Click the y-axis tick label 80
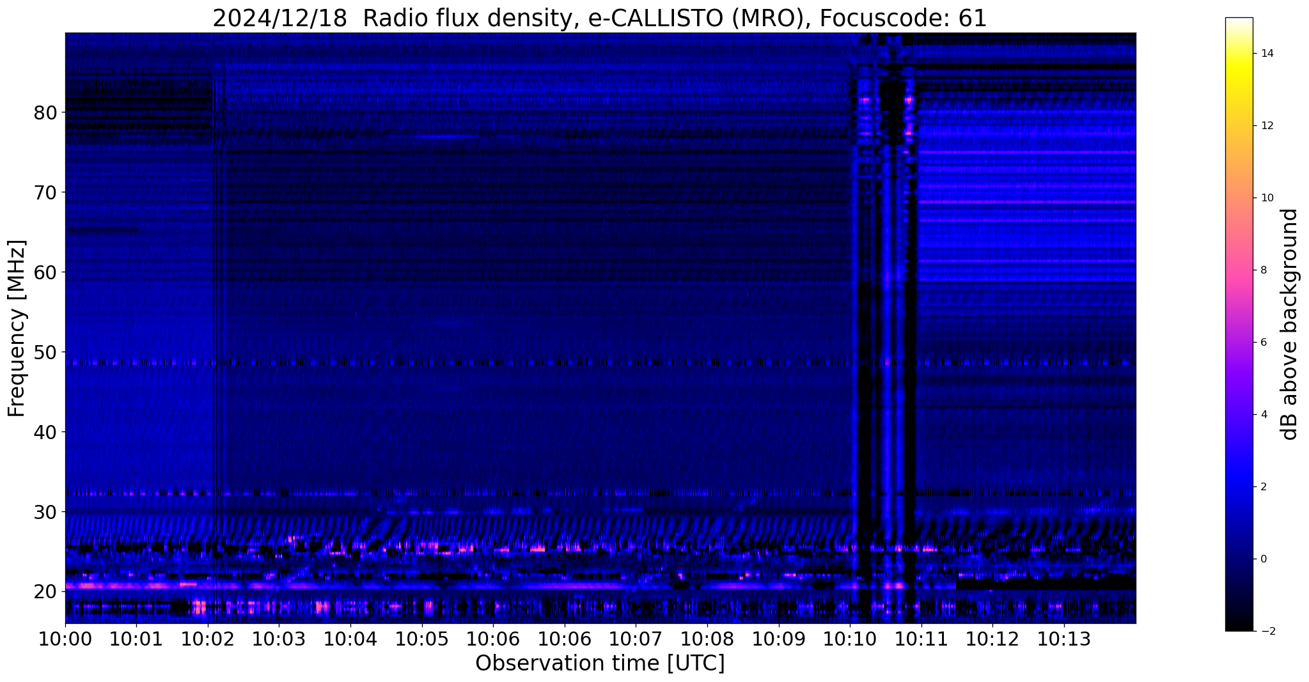 pos(45,112)
